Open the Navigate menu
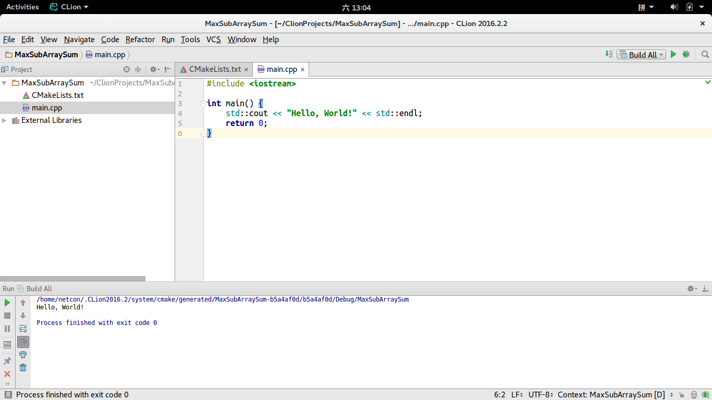Viewport: 712px width, 400px height. click(x=79, y=40)
